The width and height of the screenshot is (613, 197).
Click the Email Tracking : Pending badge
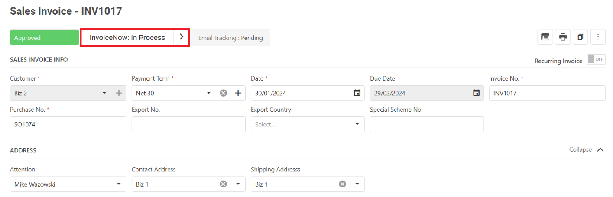tap(230, 38)
